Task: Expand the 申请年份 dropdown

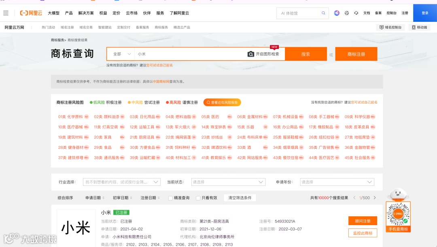Action: click(x=337, y=182)
